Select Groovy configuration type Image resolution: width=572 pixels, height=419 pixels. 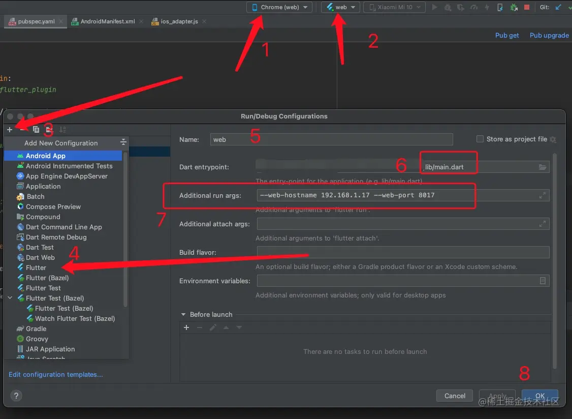tap(63, 339)
